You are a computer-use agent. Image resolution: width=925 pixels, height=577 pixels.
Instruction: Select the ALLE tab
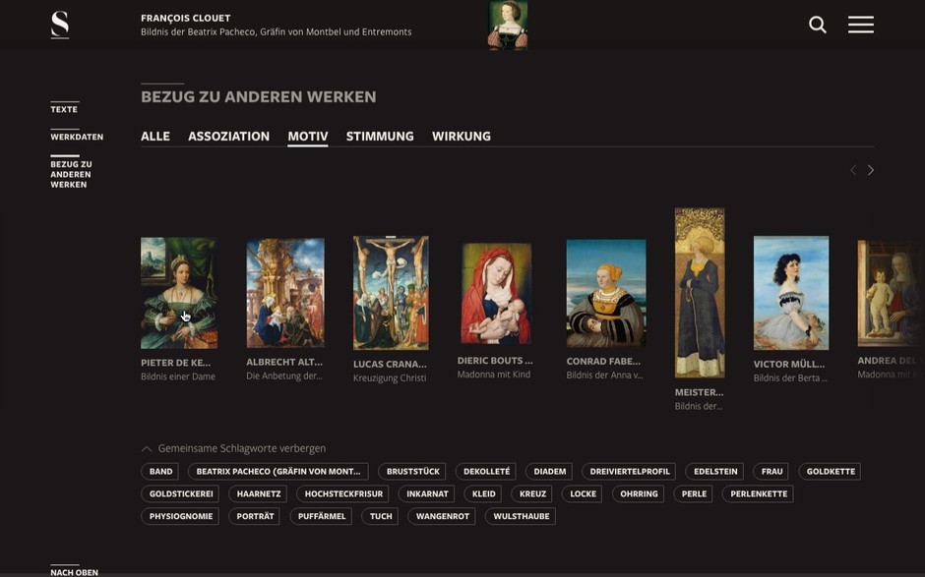pos(155,137)
